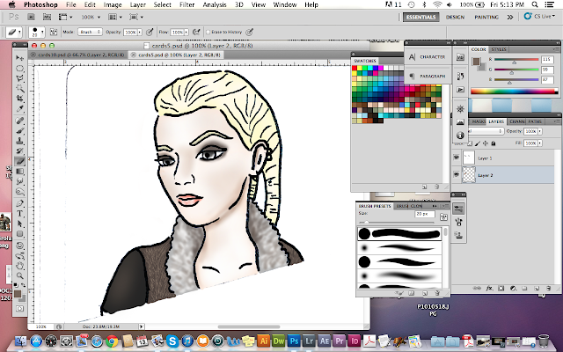Toggle tablet pressure controls size button

(249, 32)
